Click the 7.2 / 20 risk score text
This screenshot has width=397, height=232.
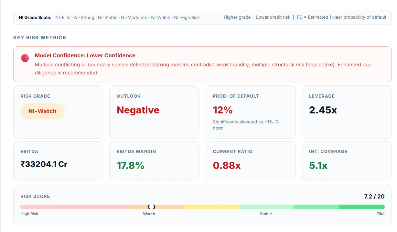pyautogui.click(x=374, y=197)
